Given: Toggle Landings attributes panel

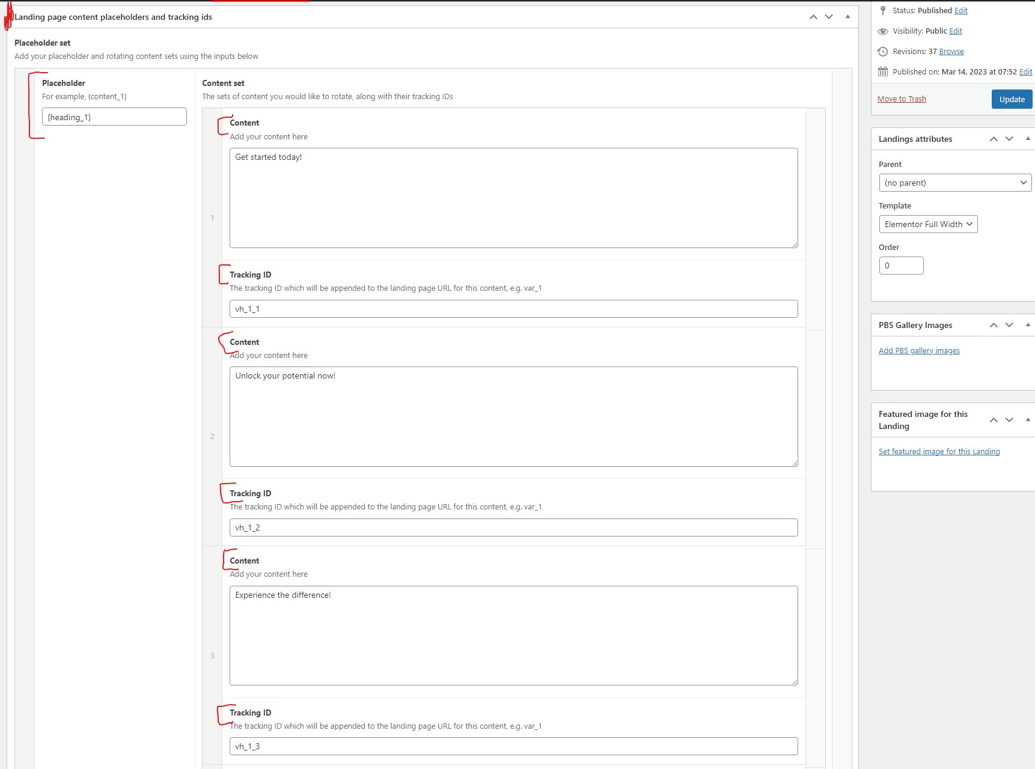Looking at the screenshot, I should point(1028,139).
